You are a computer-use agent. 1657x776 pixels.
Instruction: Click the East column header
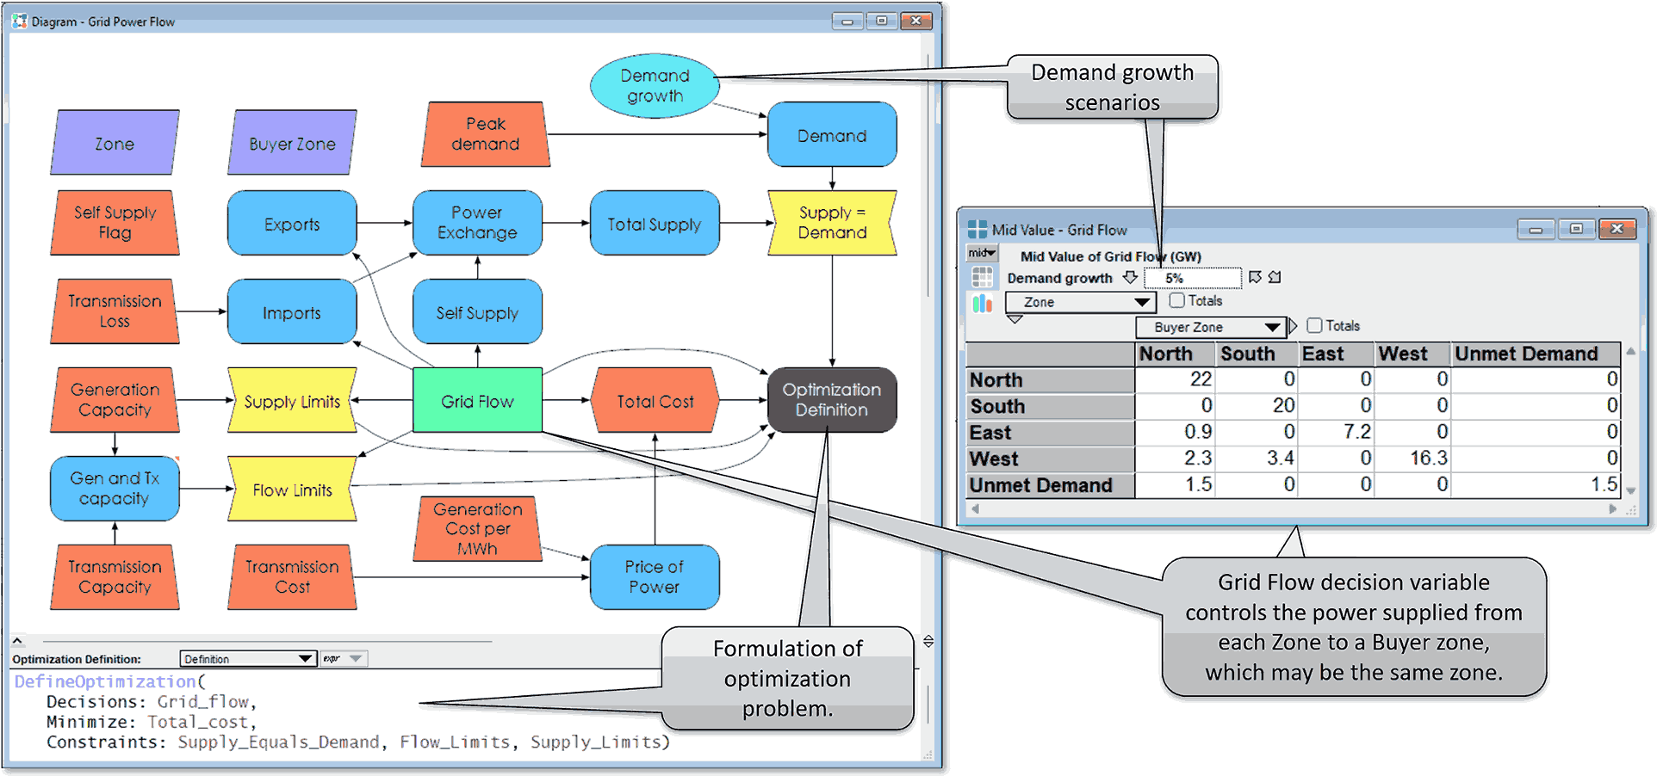click(x=1335, y=354)
